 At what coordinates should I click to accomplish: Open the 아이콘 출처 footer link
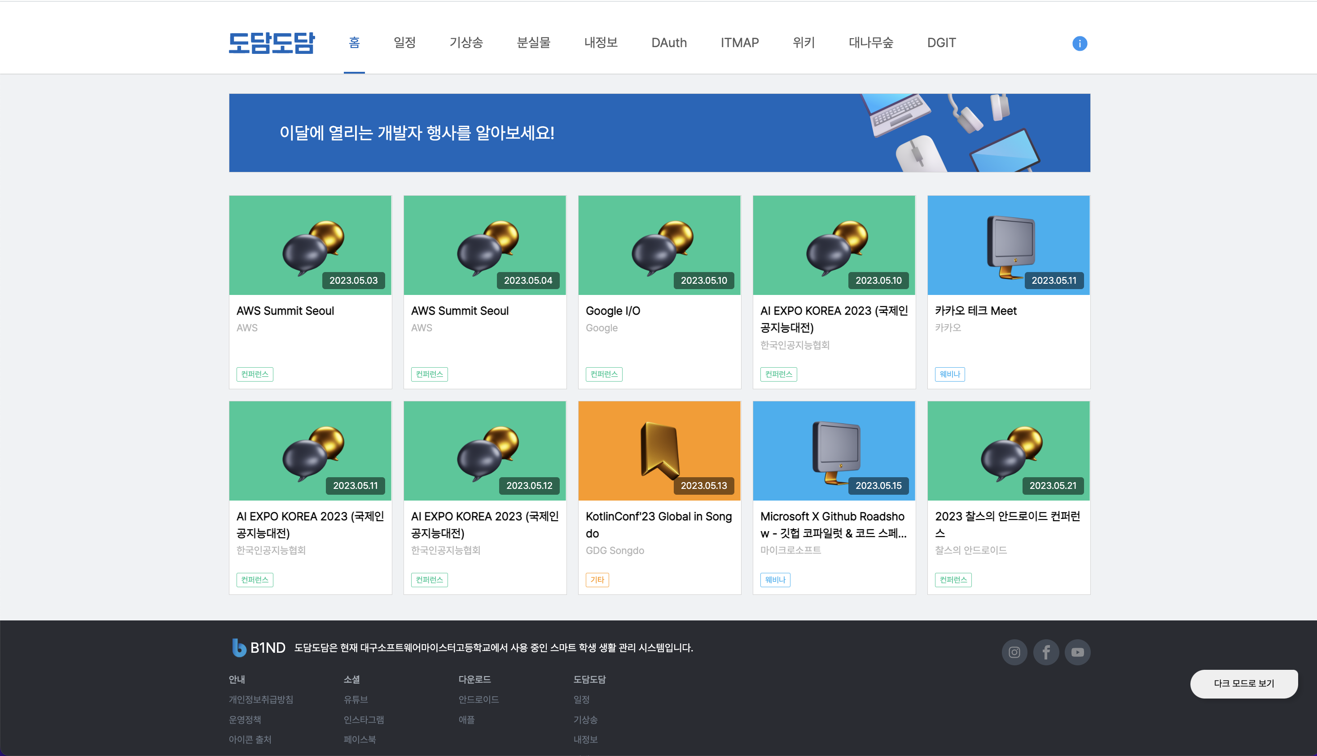[250, 739]
